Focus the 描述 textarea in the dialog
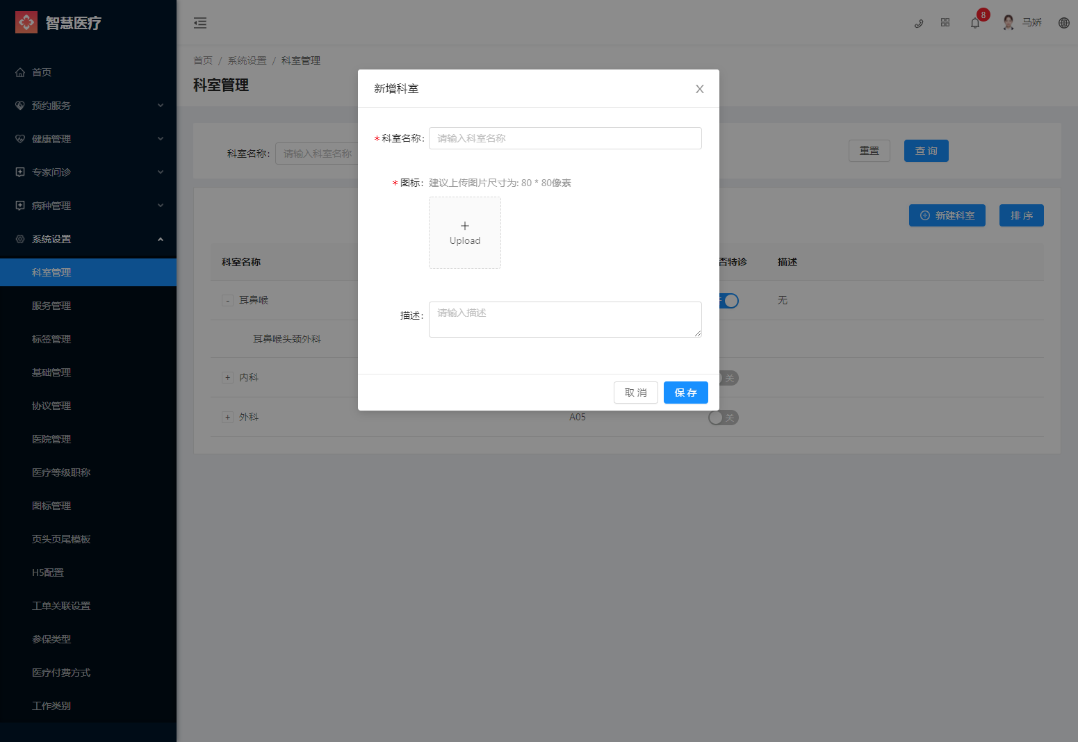Image resolution: width=1078 pixels, height=742 pixels. click(565, 320)
